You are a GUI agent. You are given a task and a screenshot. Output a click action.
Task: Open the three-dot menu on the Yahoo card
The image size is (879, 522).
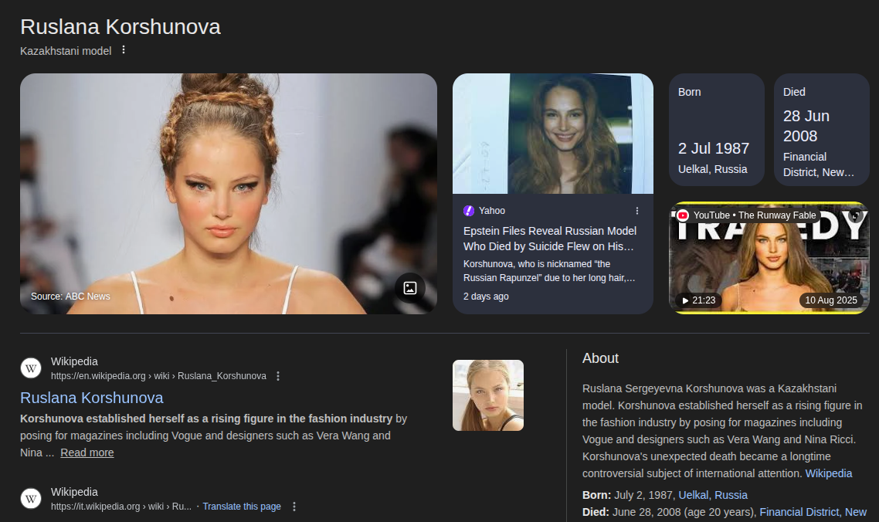637,211
